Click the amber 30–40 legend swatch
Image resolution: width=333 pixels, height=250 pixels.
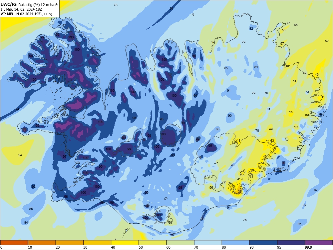click(x=97, y=243)
